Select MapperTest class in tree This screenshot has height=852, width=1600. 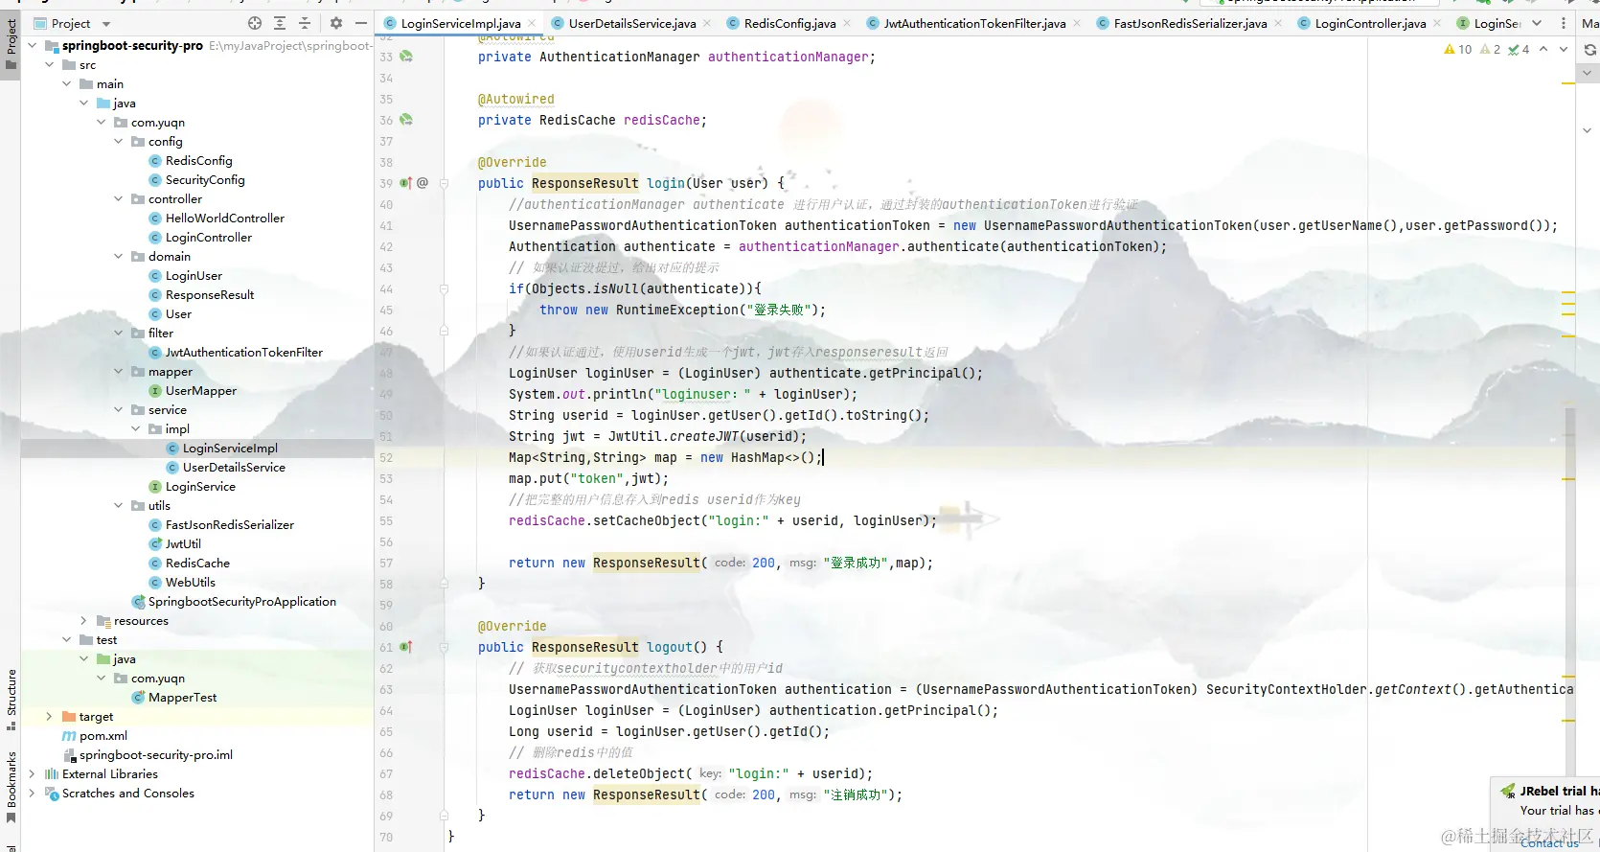[183, 697]
